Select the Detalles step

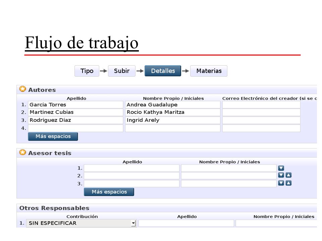(x=163, y=71)
